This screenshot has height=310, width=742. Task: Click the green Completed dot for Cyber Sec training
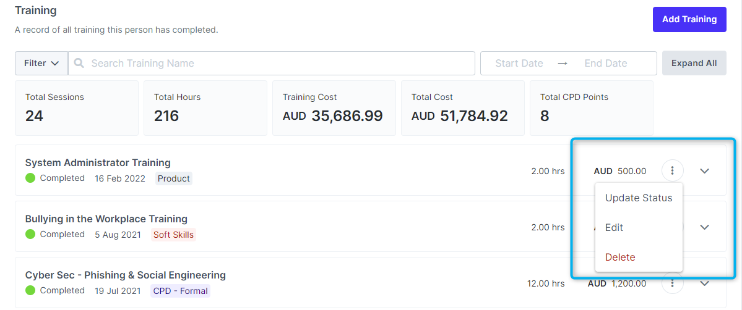click(x=30, y=290)
